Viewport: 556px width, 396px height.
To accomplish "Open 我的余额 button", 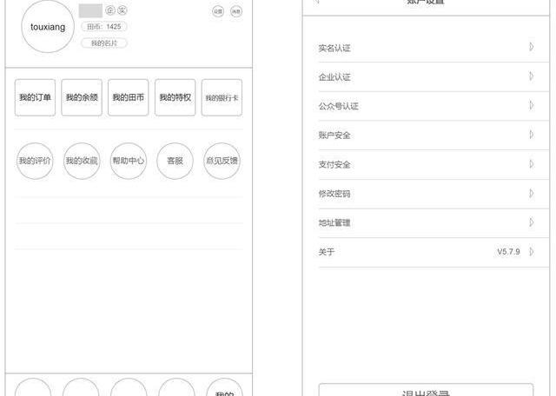I will (82, 97).
